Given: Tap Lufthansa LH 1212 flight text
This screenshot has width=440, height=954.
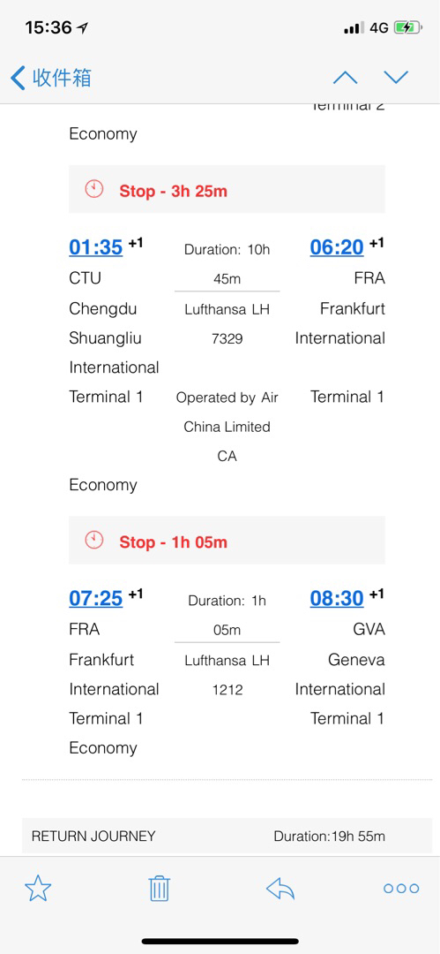Looking at the screenshot, I should point(227,675).
